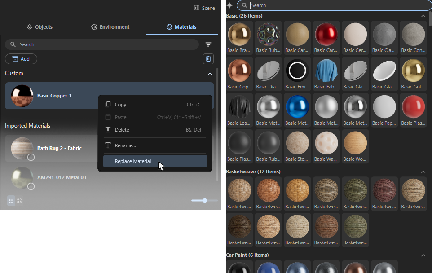The height and width of the screenshot is (273, 432).
Task: Click the pin icon beside the library search field
Action: (x=229, y=5)
